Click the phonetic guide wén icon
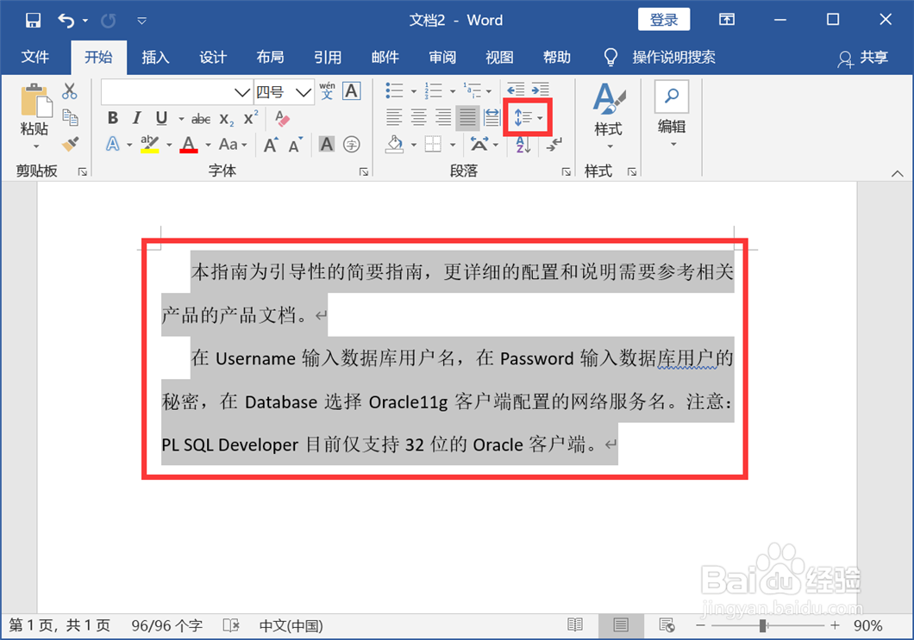This screenshot has width=914, height=640. (327, 90)
